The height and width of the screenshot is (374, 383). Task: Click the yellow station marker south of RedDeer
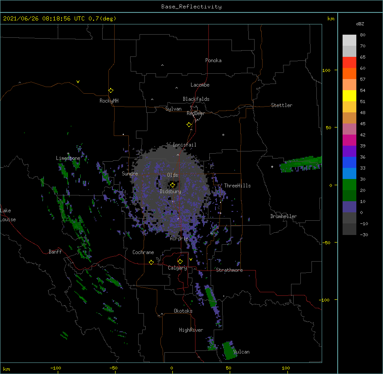pos(189,125)
